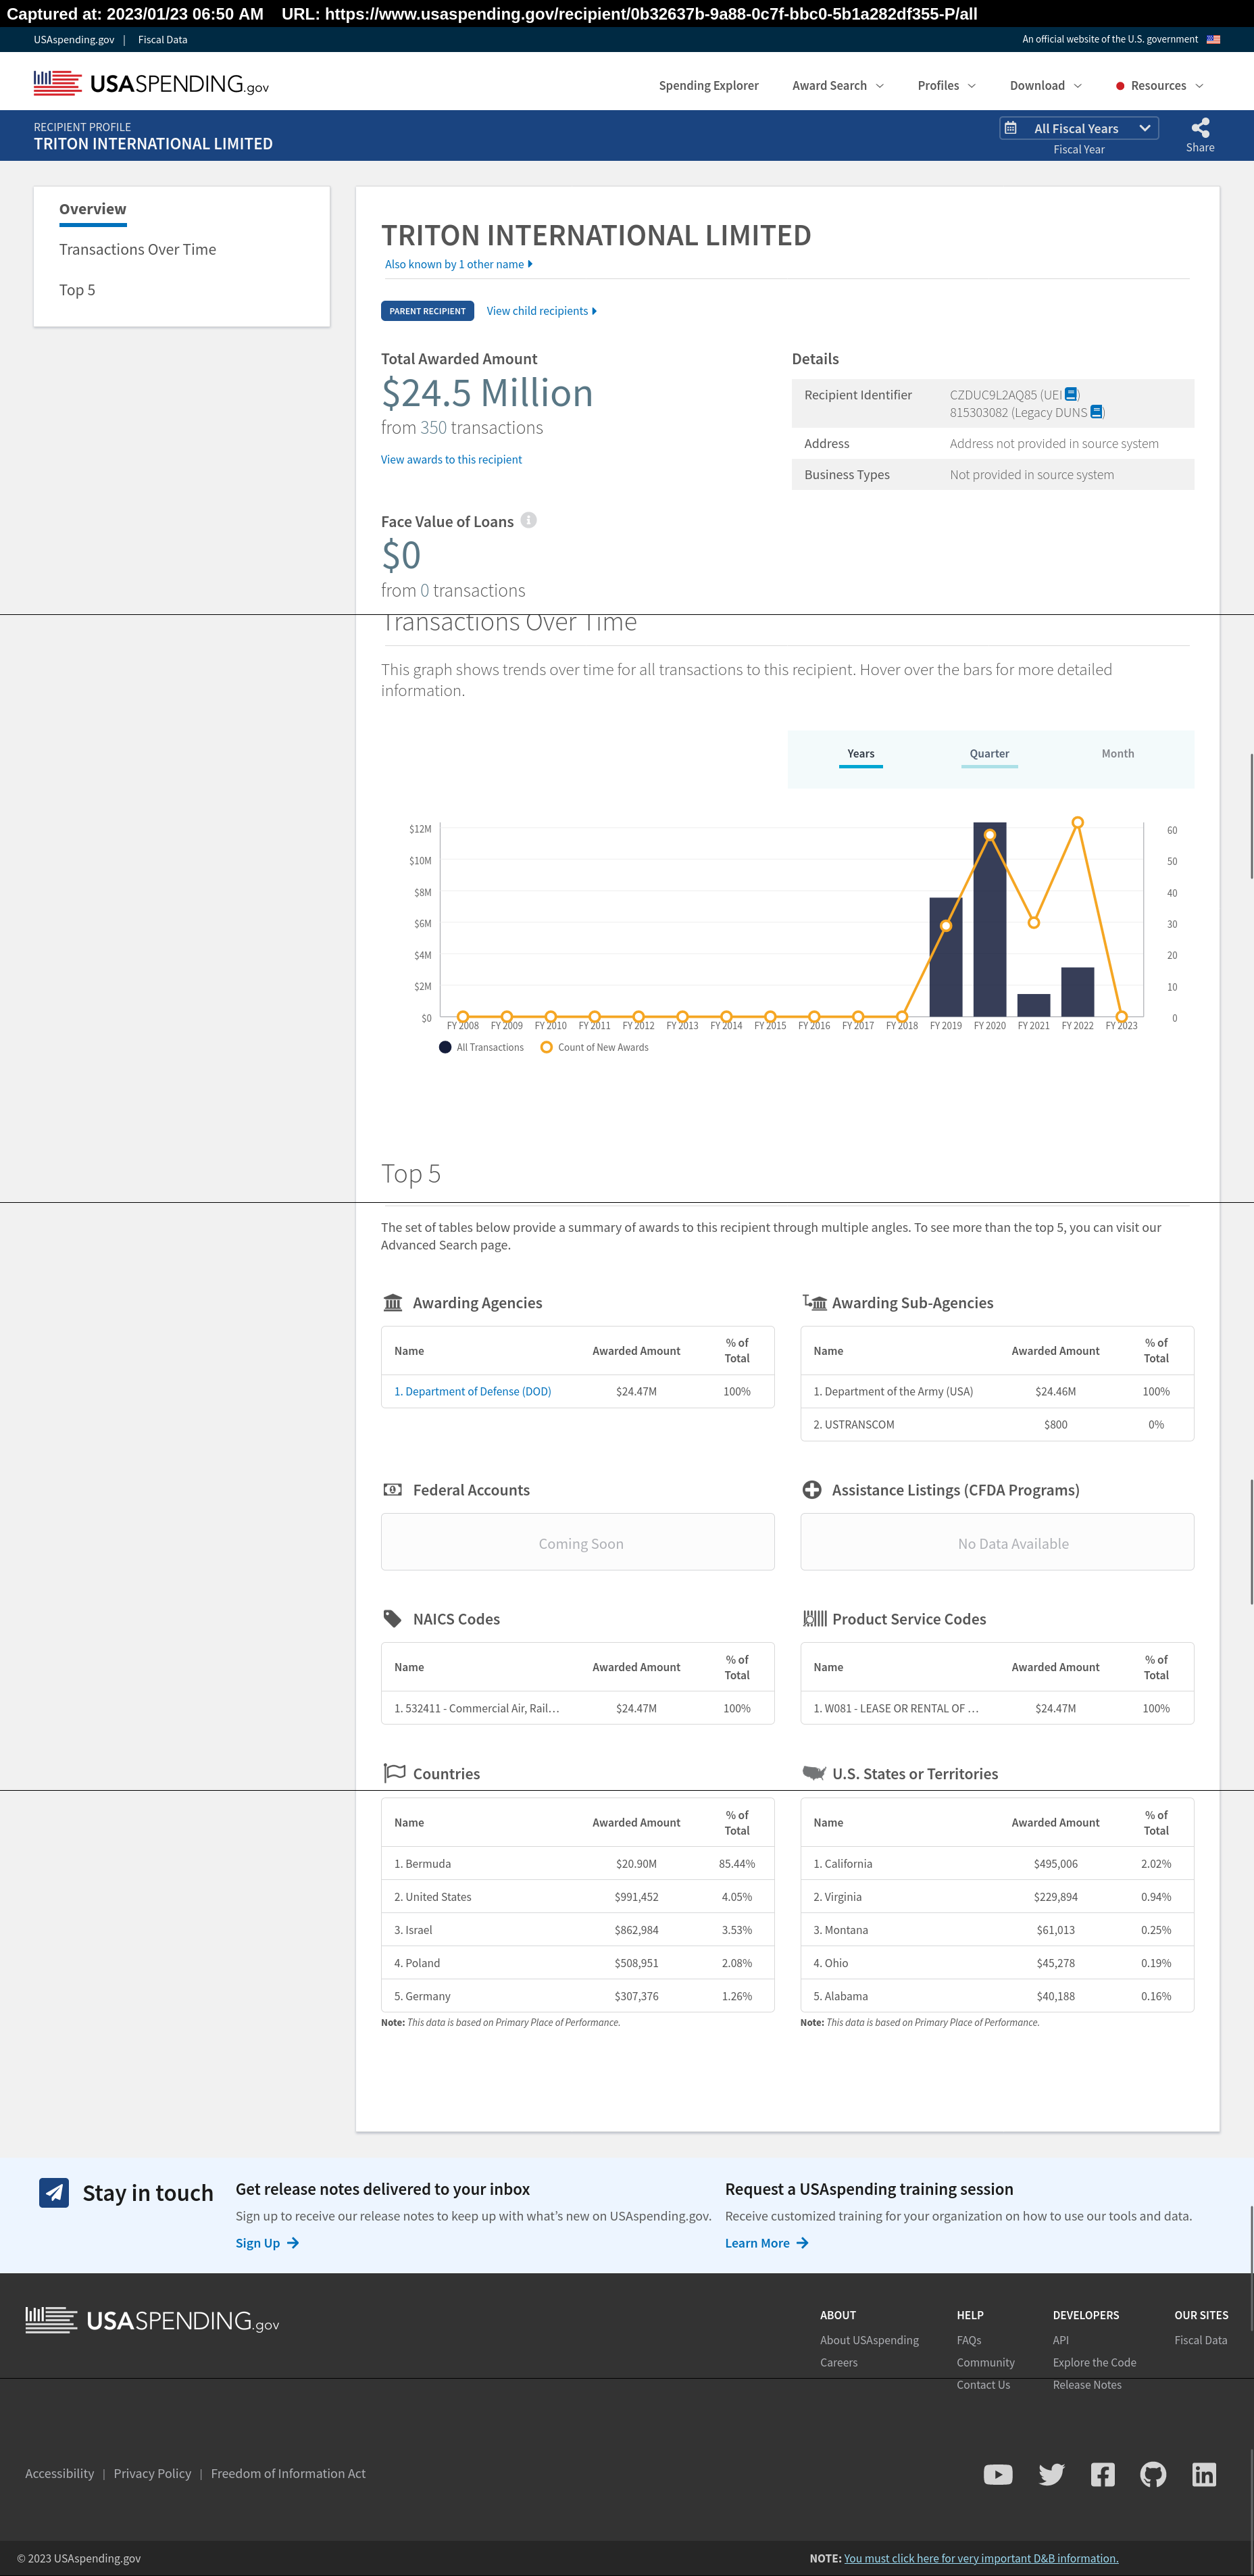Expand the Resources menu
The height and width of the screenshot is (2576, 1254).
pyautogui.click(x=1160, y=85)
